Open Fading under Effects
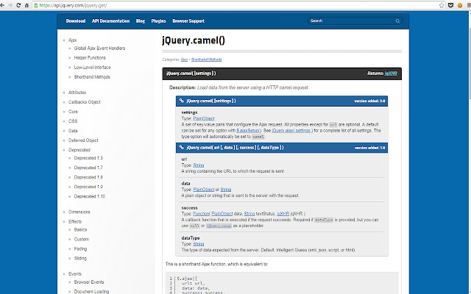The image size is (471, 294). (80, 249)
